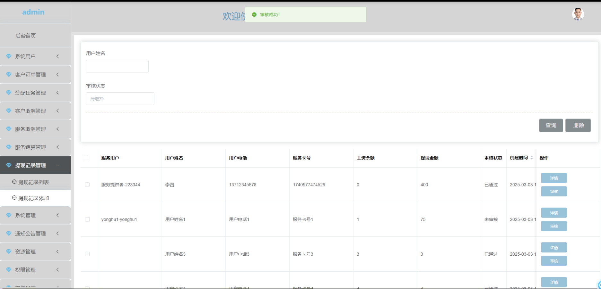
Task: Click phone number 13712345678
Action: (x=243, y=185)
